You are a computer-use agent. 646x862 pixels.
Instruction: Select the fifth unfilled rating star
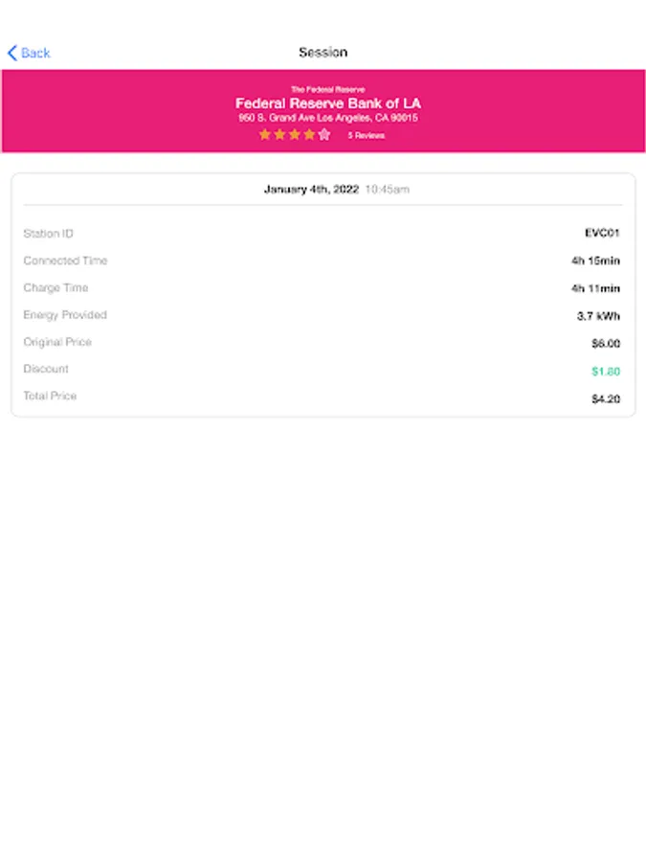pos(324,134)
